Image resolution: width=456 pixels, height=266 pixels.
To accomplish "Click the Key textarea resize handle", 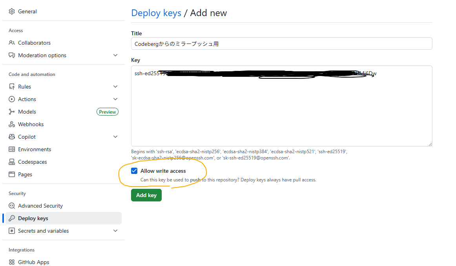I will [430, 144].
